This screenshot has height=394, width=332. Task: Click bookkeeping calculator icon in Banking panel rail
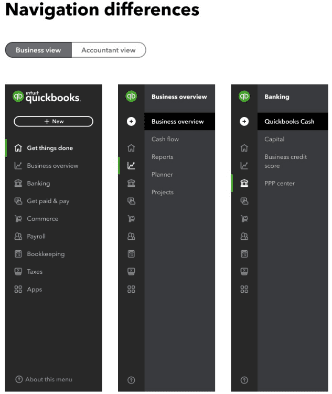coord(244,254)
